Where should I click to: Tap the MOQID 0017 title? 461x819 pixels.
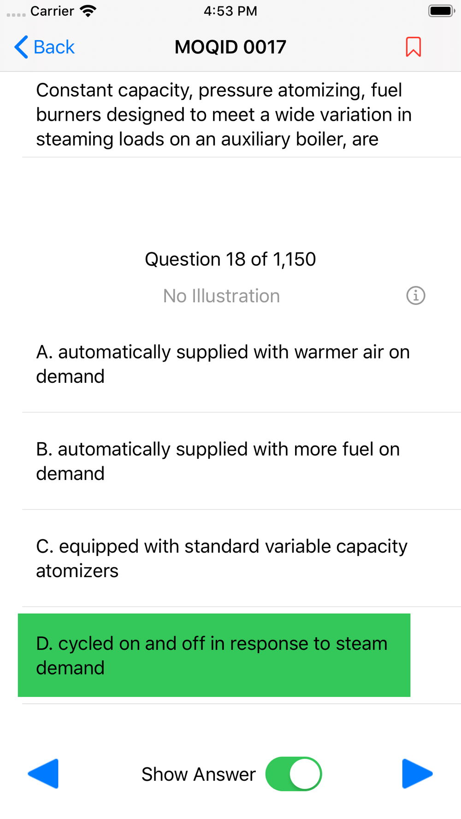230,47
